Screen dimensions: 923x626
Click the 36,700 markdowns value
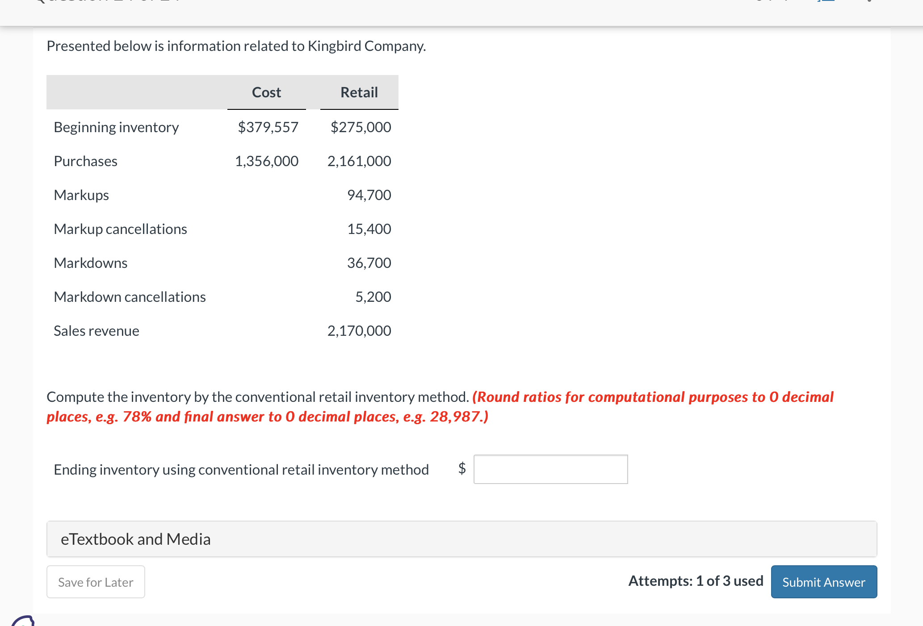click(x=369, y=263)
